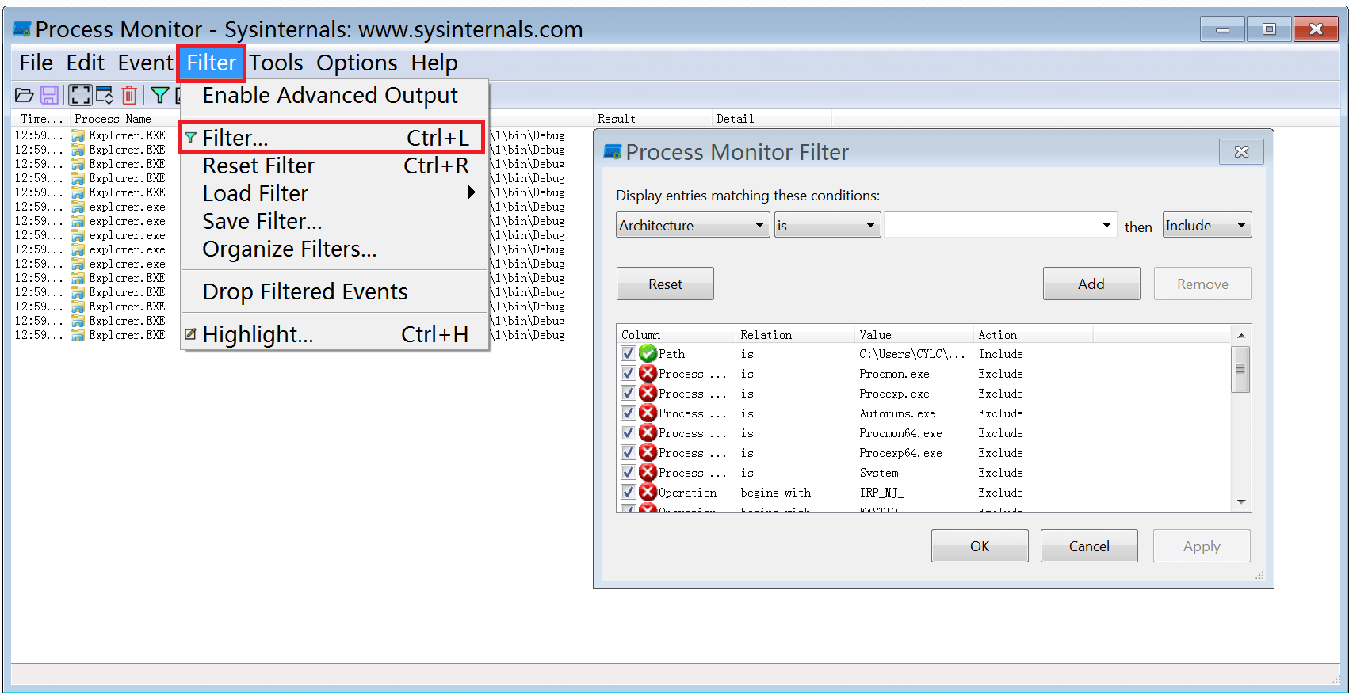Toggle the Capture events toolbar icon

pos(80,96)
